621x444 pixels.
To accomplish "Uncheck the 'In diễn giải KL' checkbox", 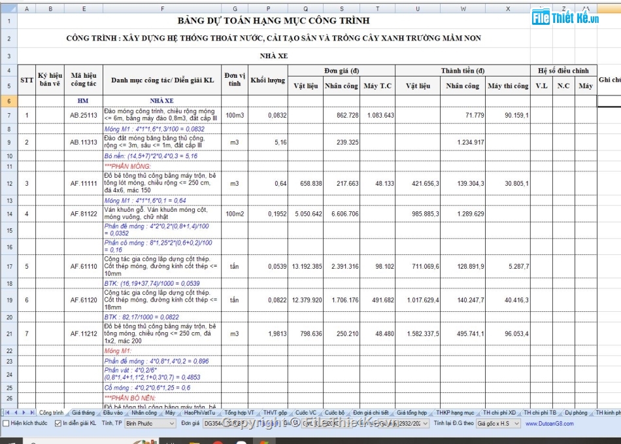I will pos(58,424).
